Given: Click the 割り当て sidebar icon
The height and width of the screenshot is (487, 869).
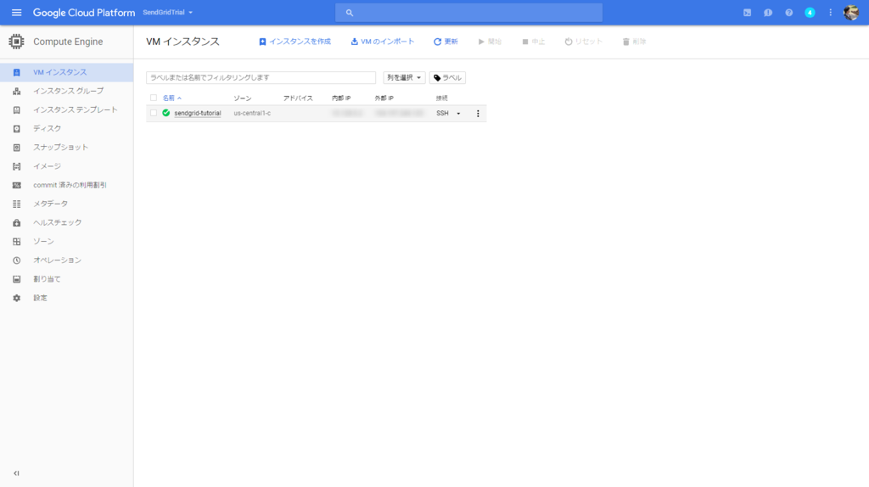Looking at the screenshot, I should [17, 279].
